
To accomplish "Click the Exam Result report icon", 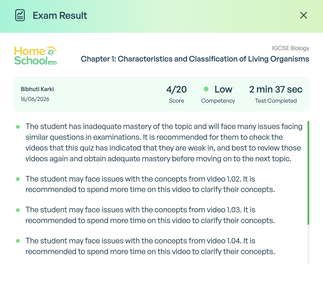I will click(x=20, y=15).
